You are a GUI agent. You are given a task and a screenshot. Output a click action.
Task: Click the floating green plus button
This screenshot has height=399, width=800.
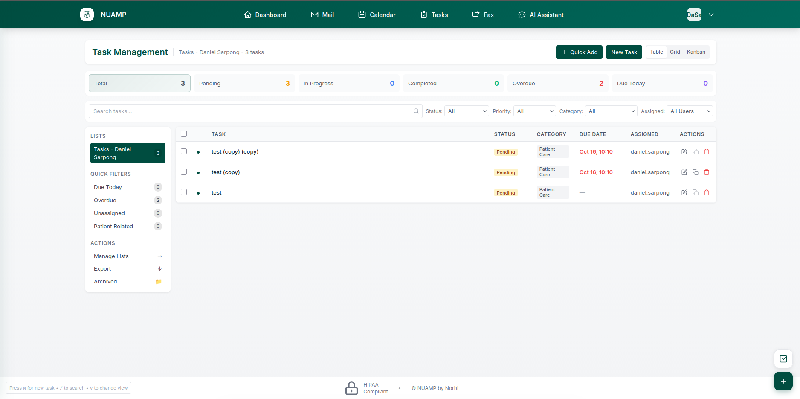783,381
